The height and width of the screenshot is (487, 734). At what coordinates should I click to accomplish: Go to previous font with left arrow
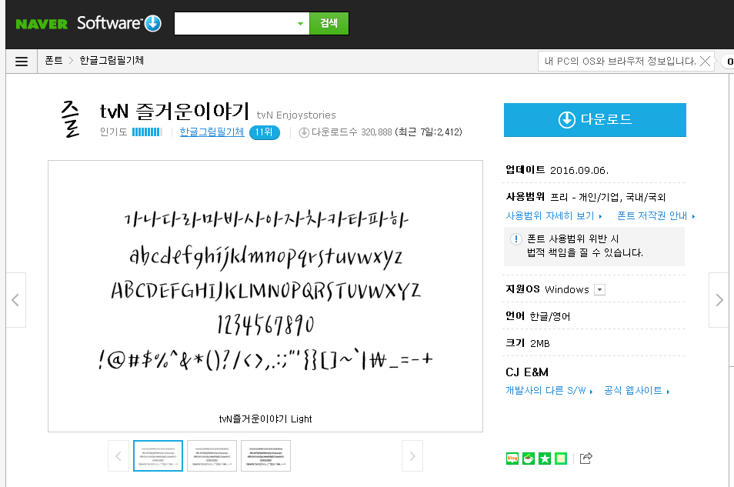[16, 300]
